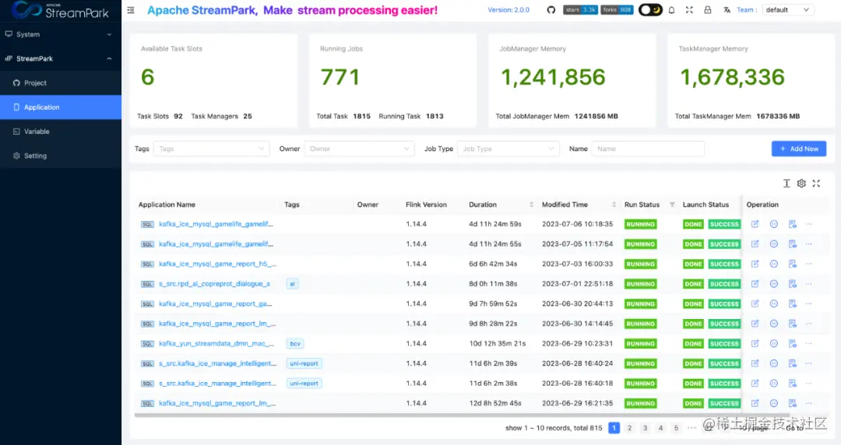Click the lock screen icon
The height and width of the screenshot is (445, 841).
pos(707,10)
